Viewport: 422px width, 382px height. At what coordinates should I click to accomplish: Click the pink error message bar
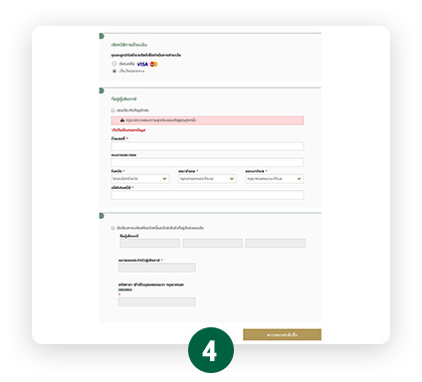(207, 120)
